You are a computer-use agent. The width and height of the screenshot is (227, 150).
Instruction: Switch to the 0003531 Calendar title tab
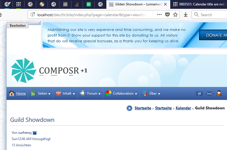(x=200, y=4)
